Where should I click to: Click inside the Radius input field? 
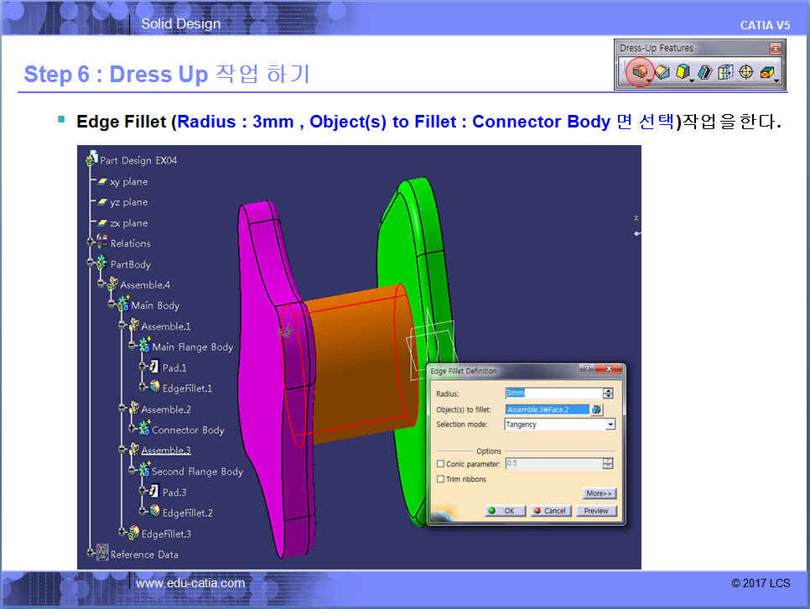(x=553, y=393)
